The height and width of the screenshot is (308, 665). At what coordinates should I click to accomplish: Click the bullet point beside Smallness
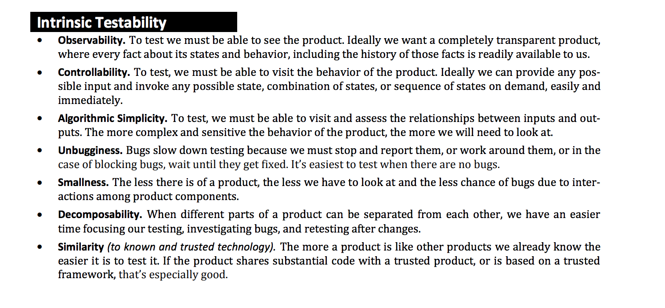coord(40,183)
